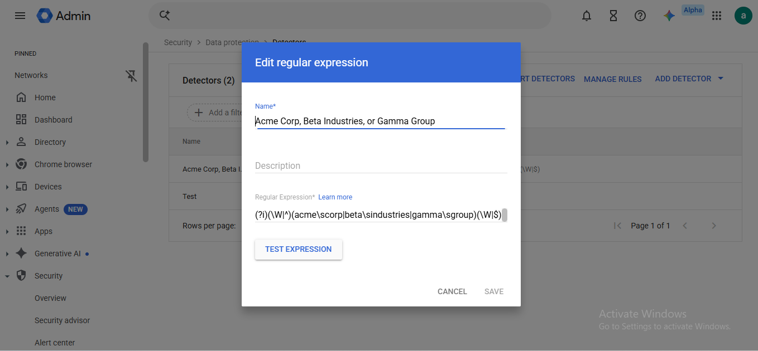Open the Learn more link
758x351 pixels.
[335, 197]
